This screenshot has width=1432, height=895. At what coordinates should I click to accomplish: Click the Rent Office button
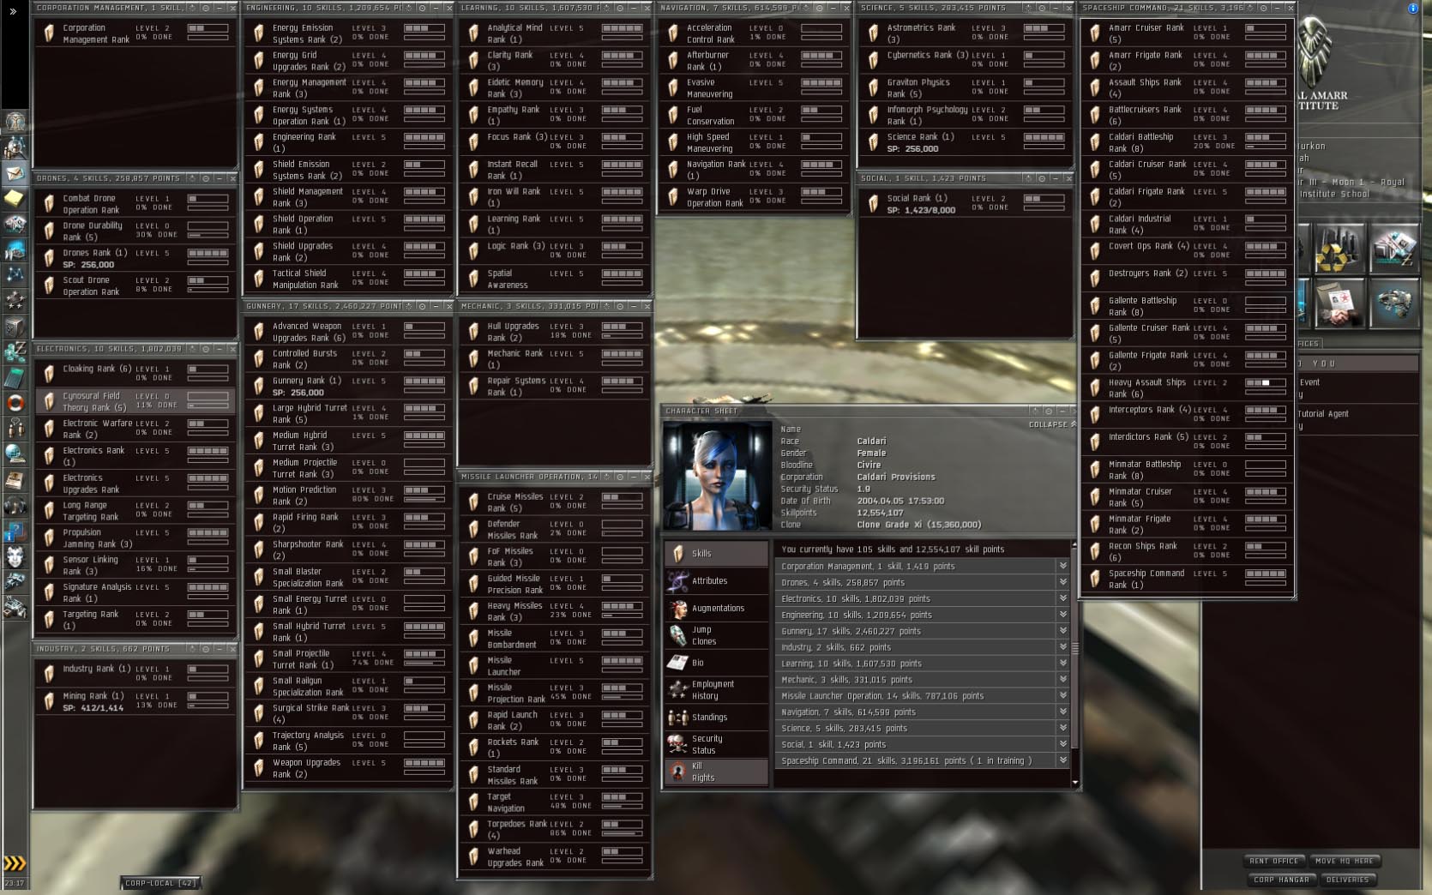click(1274, 861)
